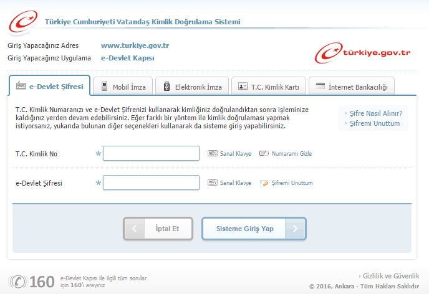Screen dimensions: 429x294
Task: Click the mobile phone icon on Mobil İmza tab
Action: [105, 87]
